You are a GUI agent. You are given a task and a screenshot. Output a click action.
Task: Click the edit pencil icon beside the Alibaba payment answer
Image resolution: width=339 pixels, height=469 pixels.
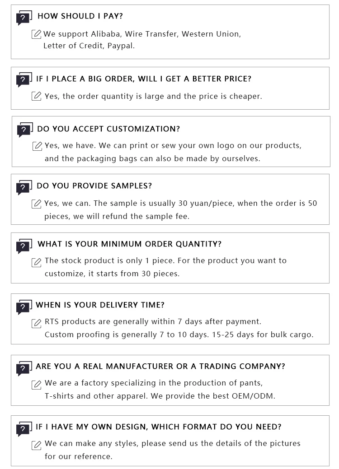click(x=37, y=34)
